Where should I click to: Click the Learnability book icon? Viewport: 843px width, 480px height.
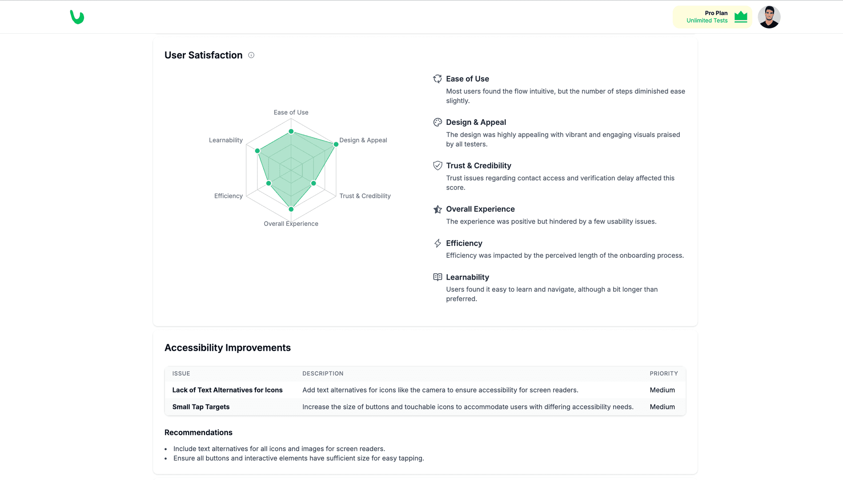(438, 277)
